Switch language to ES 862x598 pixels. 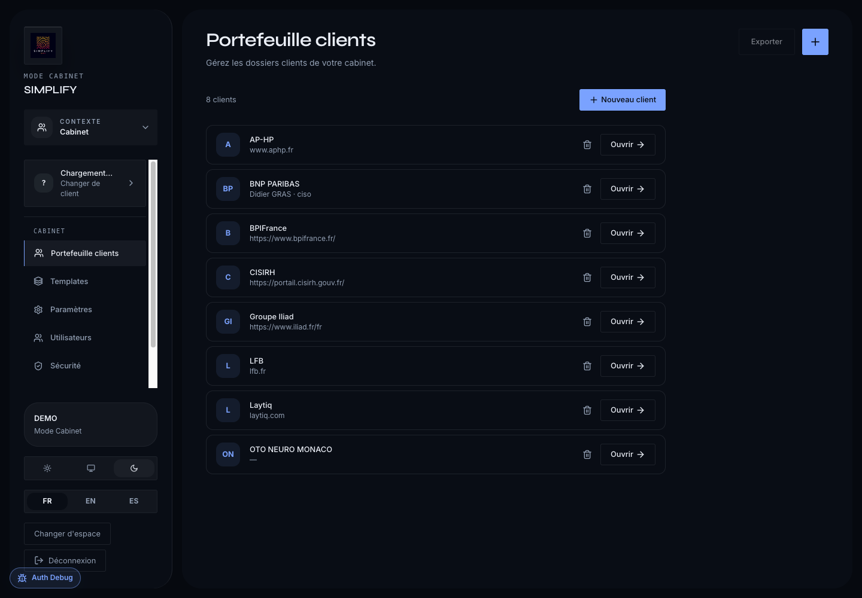tap(133, 501)
